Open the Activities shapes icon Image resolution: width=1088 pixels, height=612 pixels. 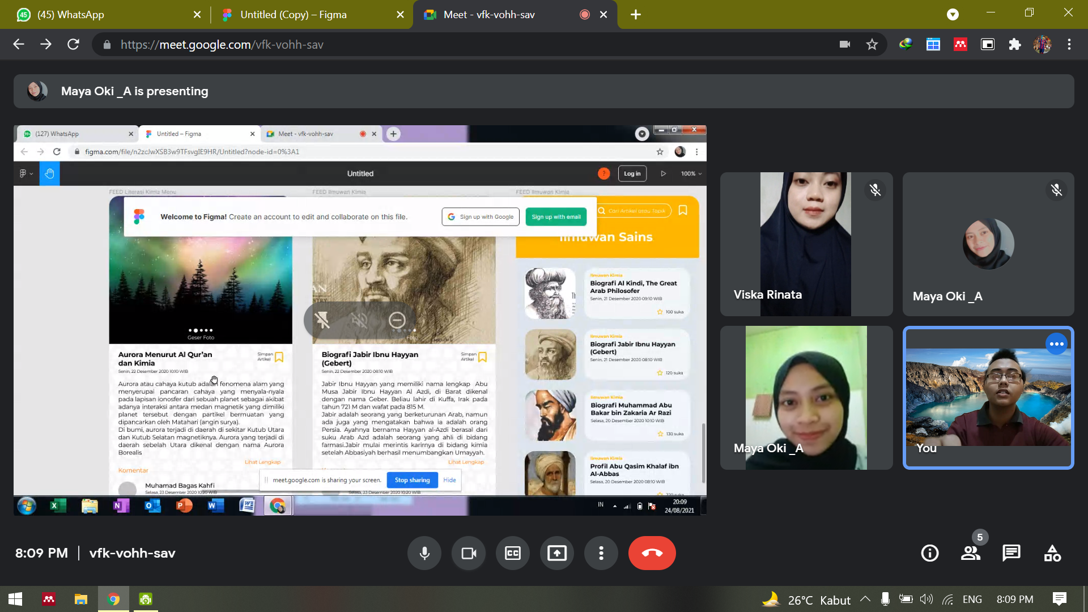[1052, 553]
